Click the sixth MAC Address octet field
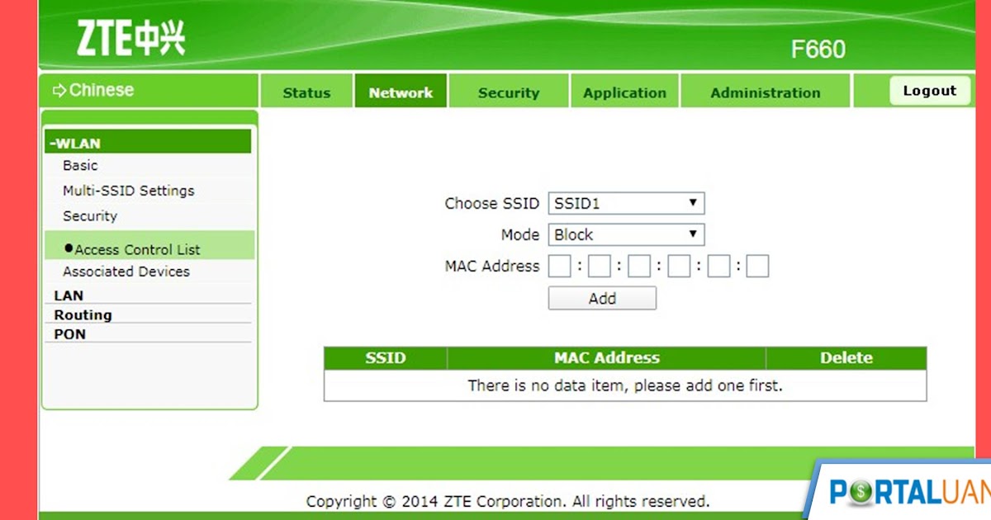 [x=758, y=266]
